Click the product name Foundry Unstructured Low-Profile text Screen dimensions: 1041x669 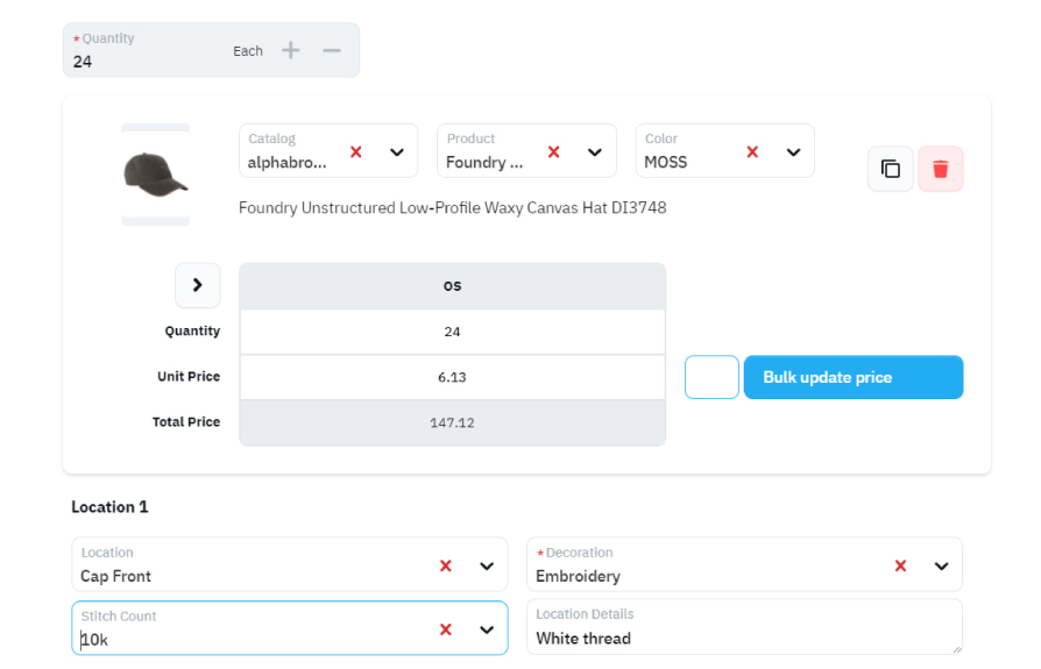[x=452, y=208]
